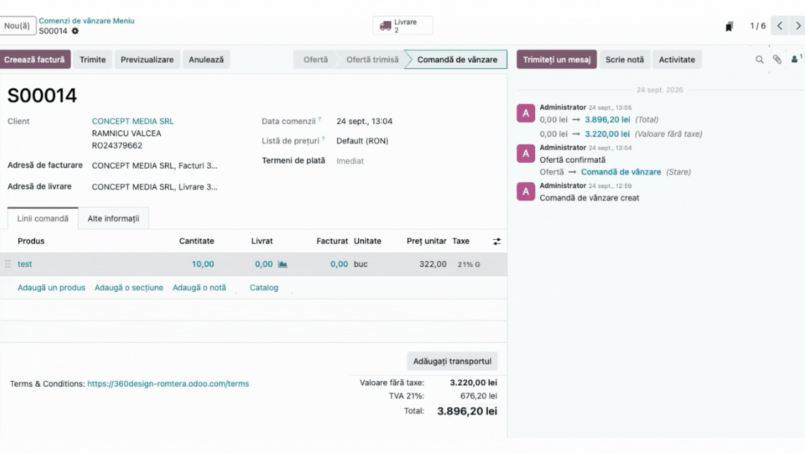This screenshot has width=805, height=453.
Task: Click Adaugă o secțiune link
Action: tap(129, 288)
